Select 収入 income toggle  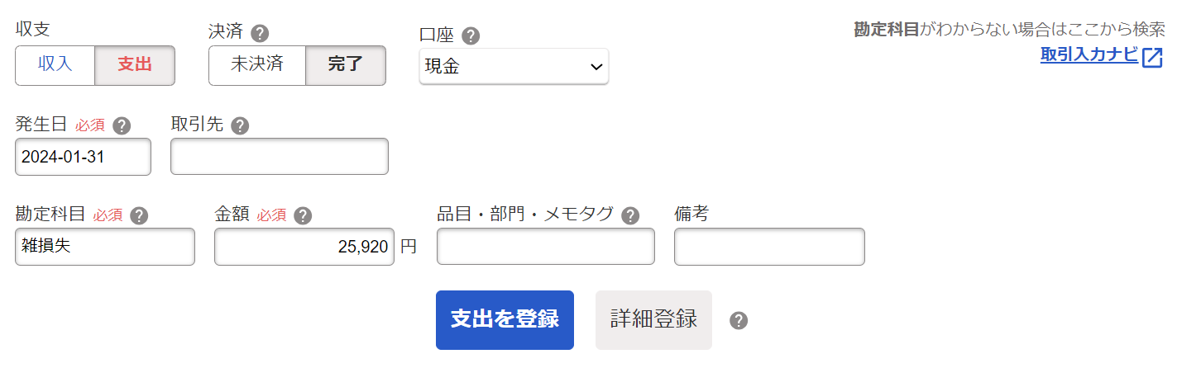tap(55, 65)
